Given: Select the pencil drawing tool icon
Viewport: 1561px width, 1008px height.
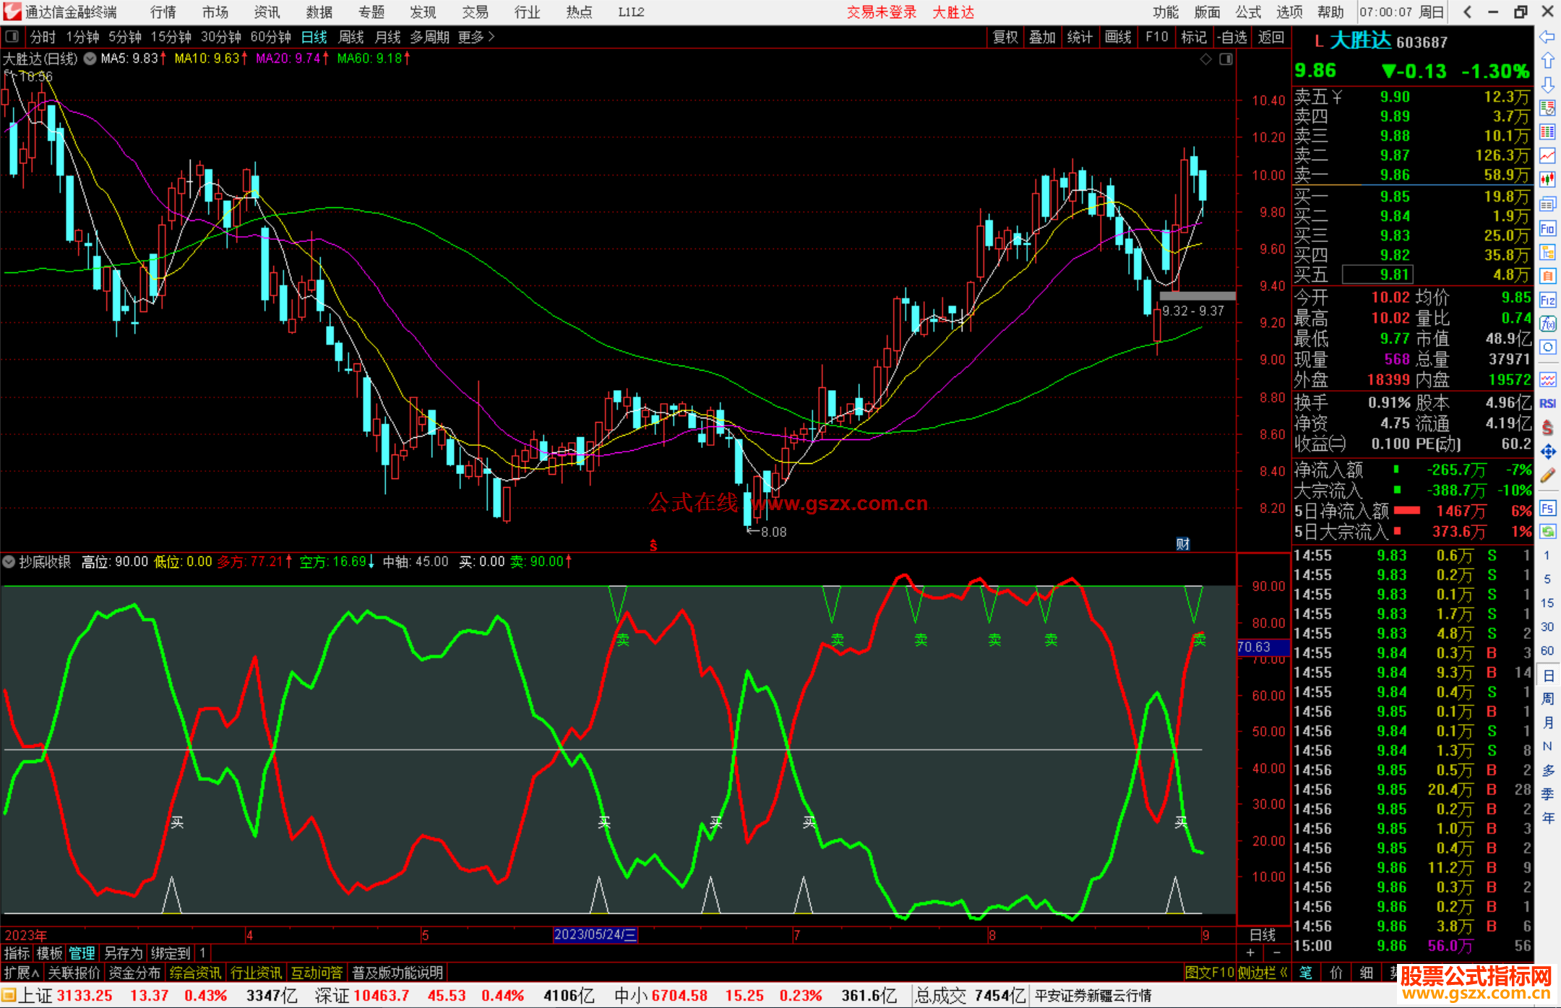Looking at the screenshot, I should (1547, 475).
